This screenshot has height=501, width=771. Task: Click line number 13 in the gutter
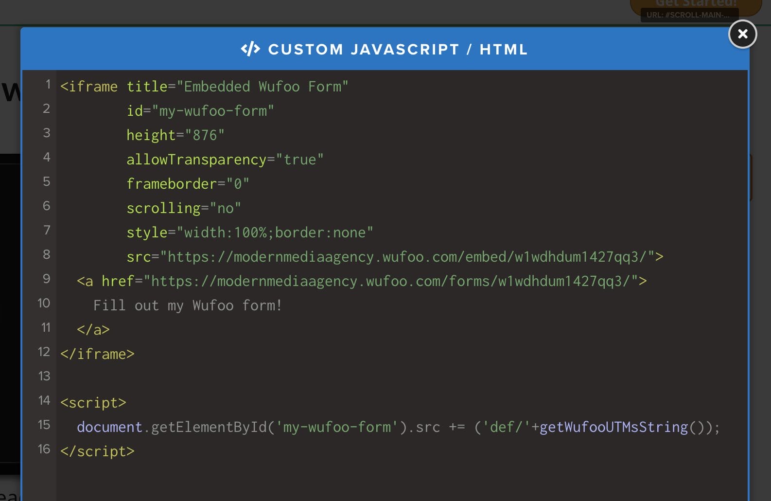(44, 376)
